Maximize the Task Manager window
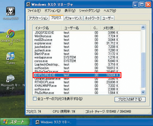The height and width of the screenshot is (126, 153). 142,5
